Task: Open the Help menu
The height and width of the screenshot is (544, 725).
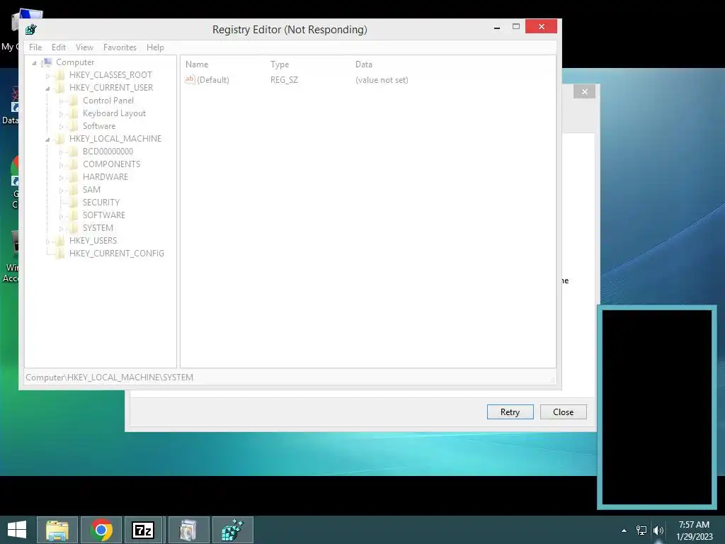Action: coord(155,47)
